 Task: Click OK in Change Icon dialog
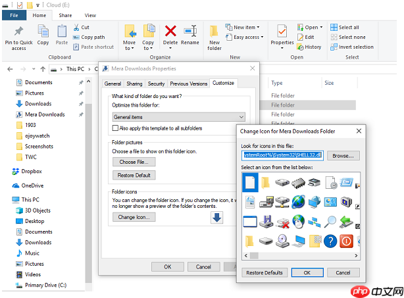click(307, 272)
